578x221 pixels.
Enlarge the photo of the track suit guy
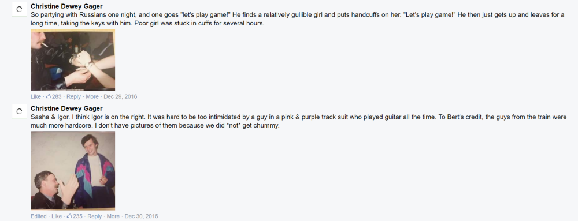(73, 171)
